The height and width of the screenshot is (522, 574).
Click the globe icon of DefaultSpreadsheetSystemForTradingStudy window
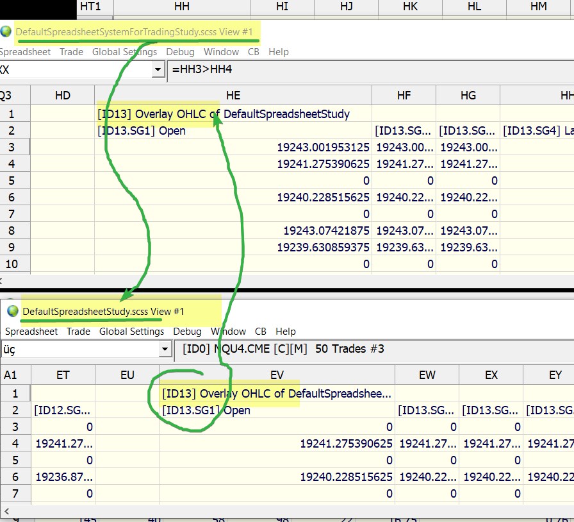point(6,31)
